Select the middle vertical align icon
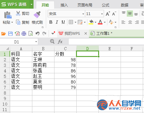The height and width of the screenshot is (113, 144). point(130,14)
